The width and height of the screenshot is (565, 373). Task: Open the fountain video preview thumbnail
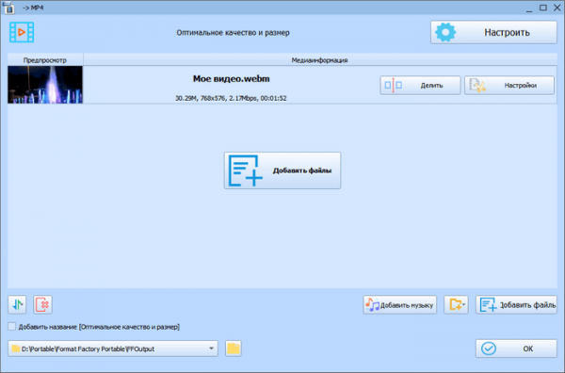click(x=45, y=85)
